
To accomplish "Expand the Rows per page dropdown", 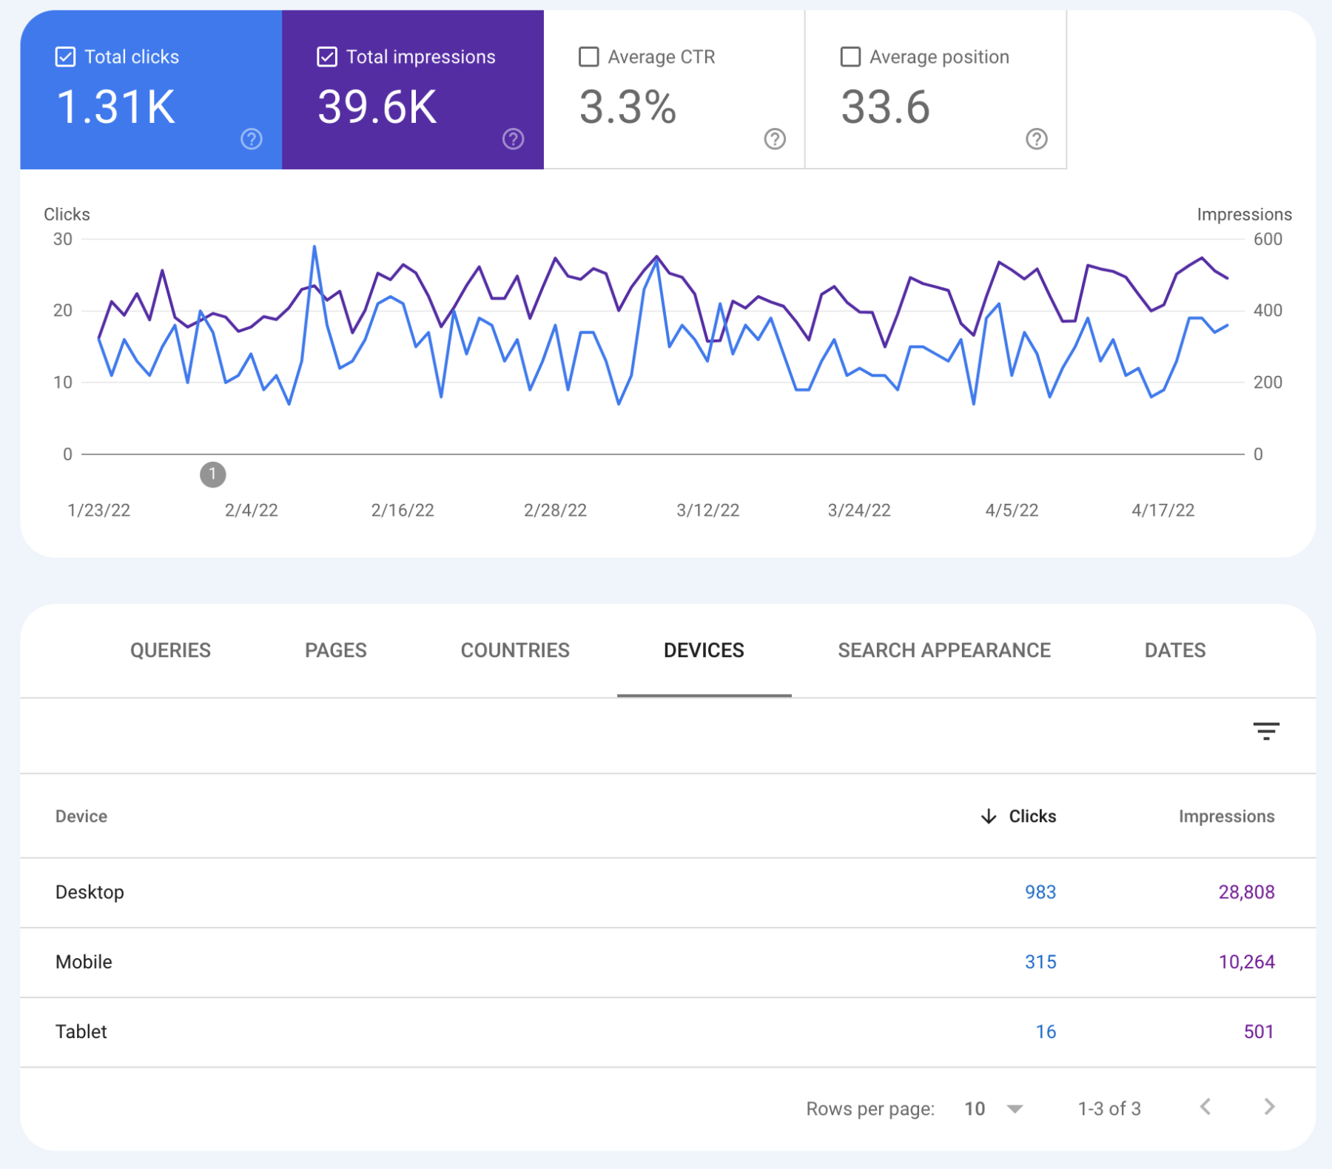I will pyautogui.click(x=994, y=1108).
